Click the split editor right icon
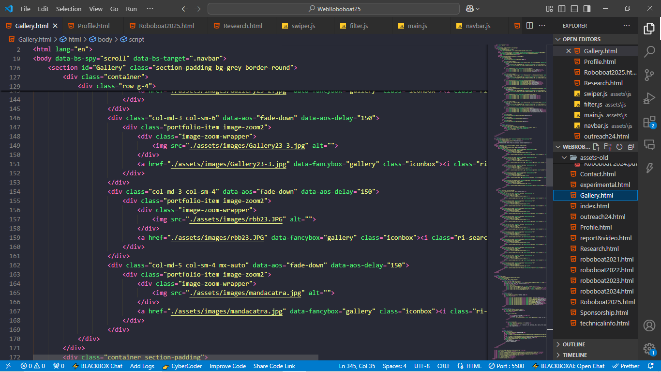The height and width of the screenshot is (372, 661). tap(530, 26)
